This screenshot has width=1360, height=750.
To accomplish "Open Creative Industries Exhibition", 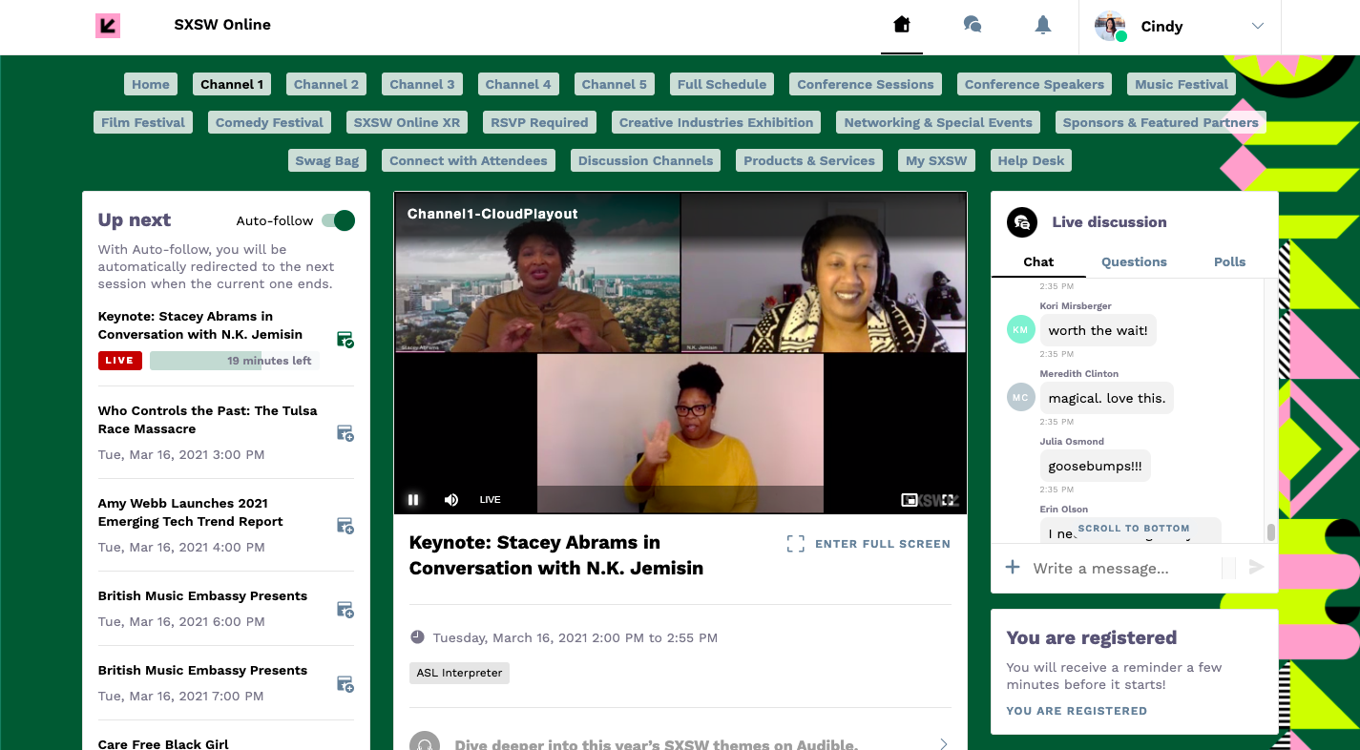I will (x=717, y=122).
